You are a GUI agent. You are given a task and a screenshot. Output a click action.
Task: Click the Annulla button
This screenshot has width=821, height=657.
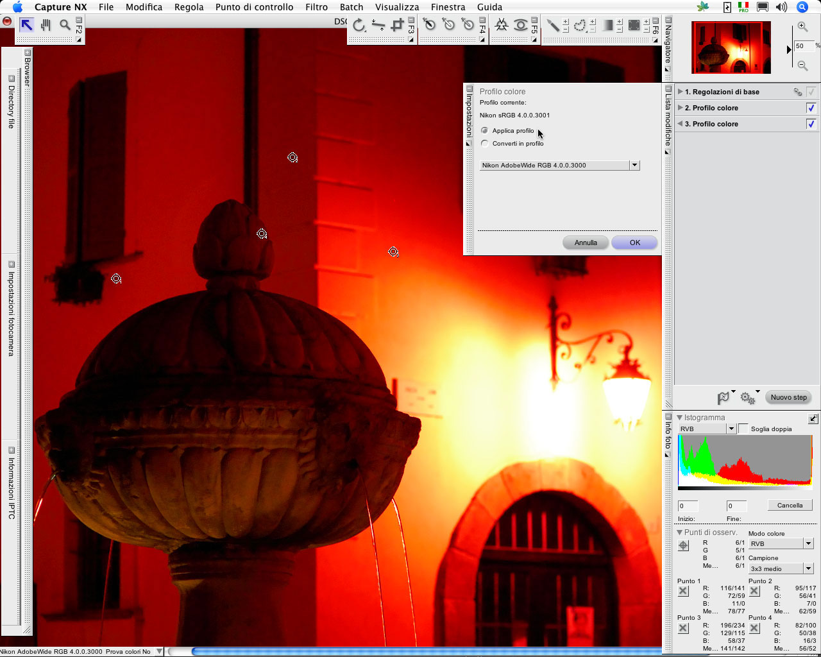tap(586, 243)
